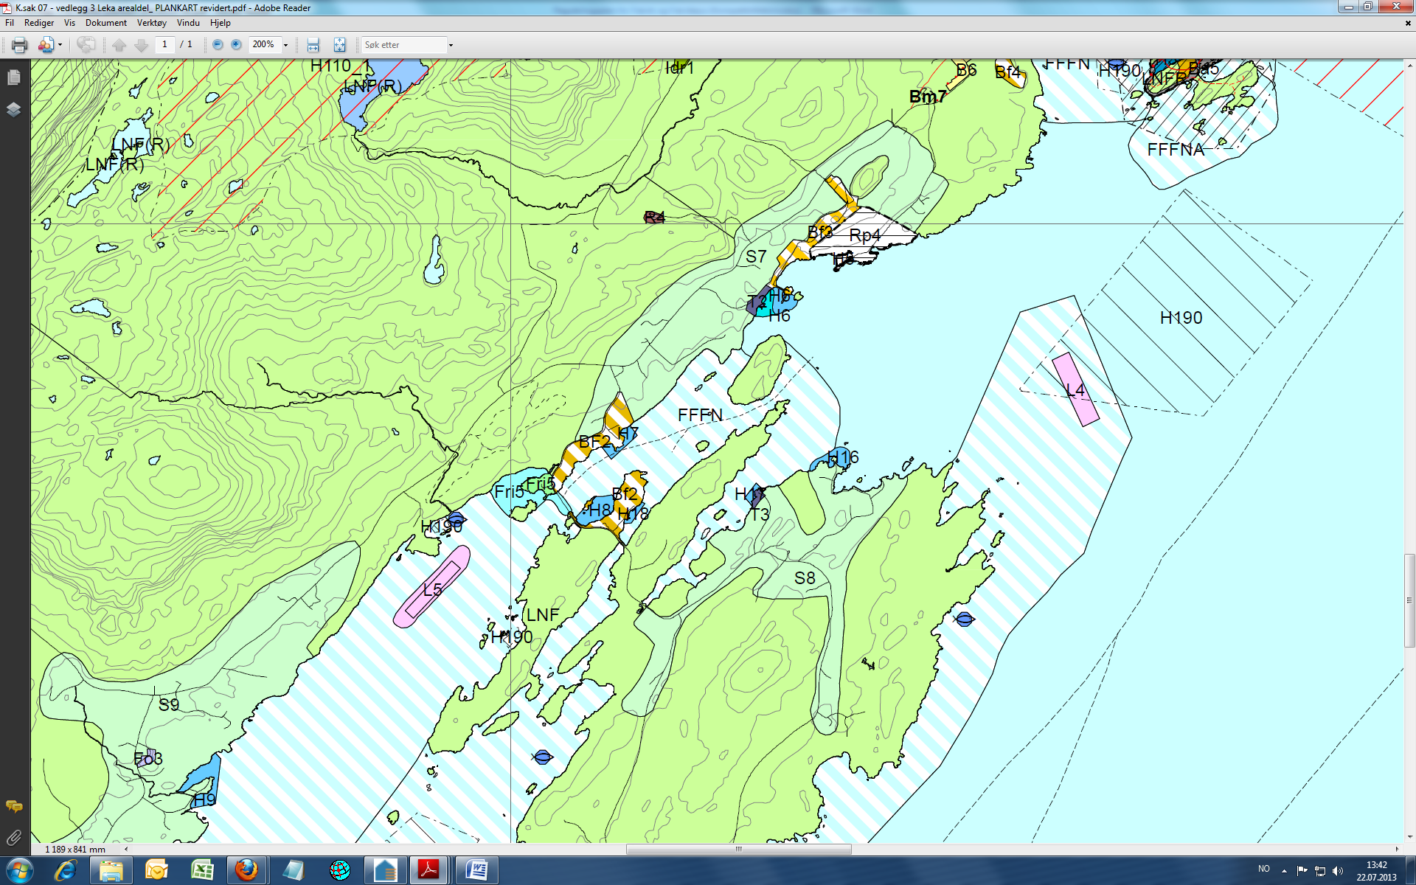This screenshot has width=1416, height=885.
Task: Select the fit full page icon
Action: point(339,45)
